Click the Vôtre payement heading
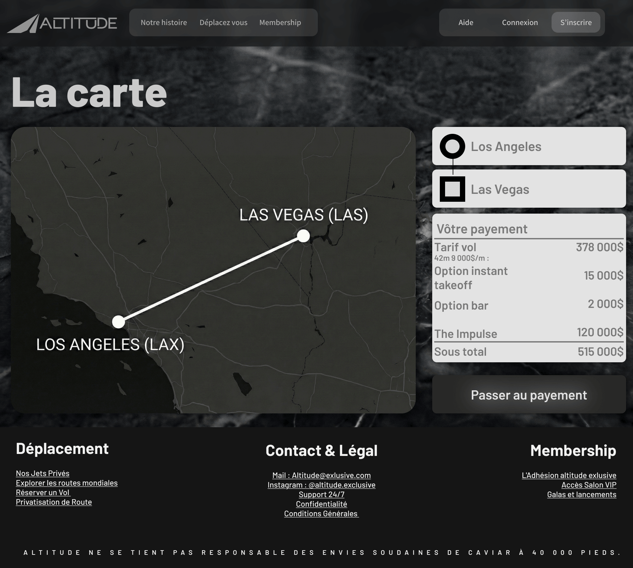The width and height of the screenshot is (633, 568). click(482, 229)
